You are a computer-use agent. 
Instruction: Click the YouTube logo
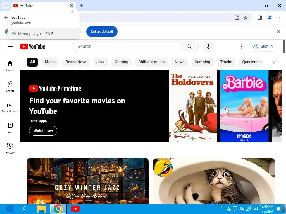click(x=33, y=47)
